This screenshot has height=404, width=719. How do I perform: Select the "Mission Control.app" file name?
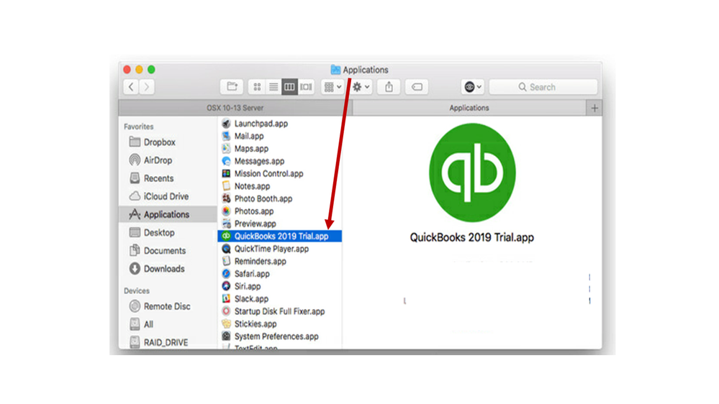coord(268,173)
